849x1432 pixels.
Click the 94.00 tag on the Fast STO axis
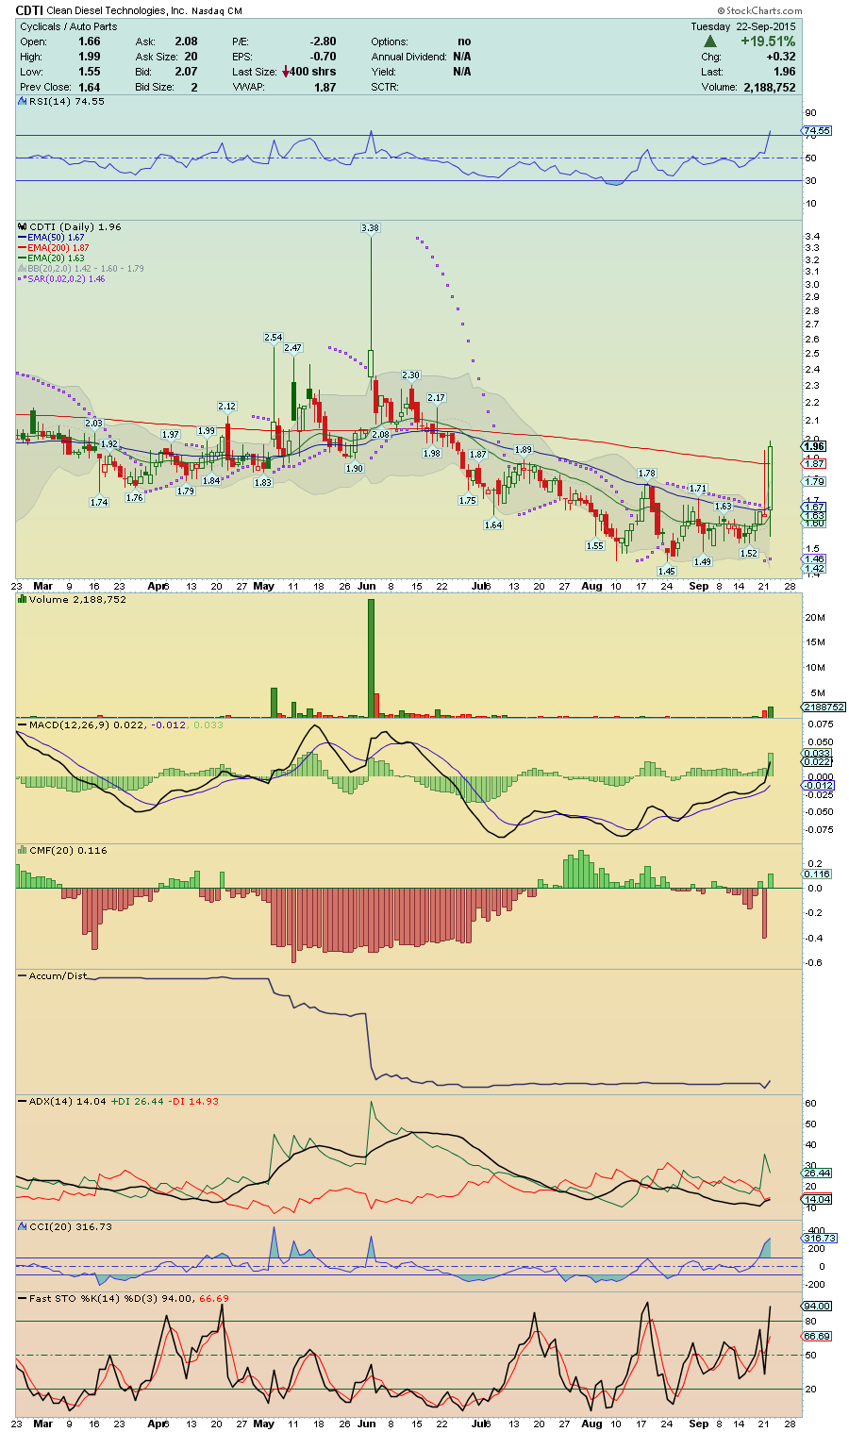point(818,1307)
